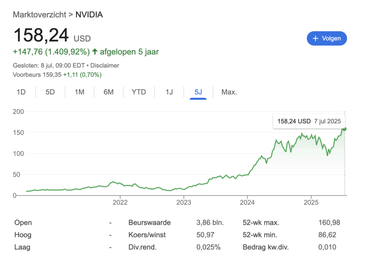
Task: Click the 158,24 USD chart tooltip
Action: 309,121
